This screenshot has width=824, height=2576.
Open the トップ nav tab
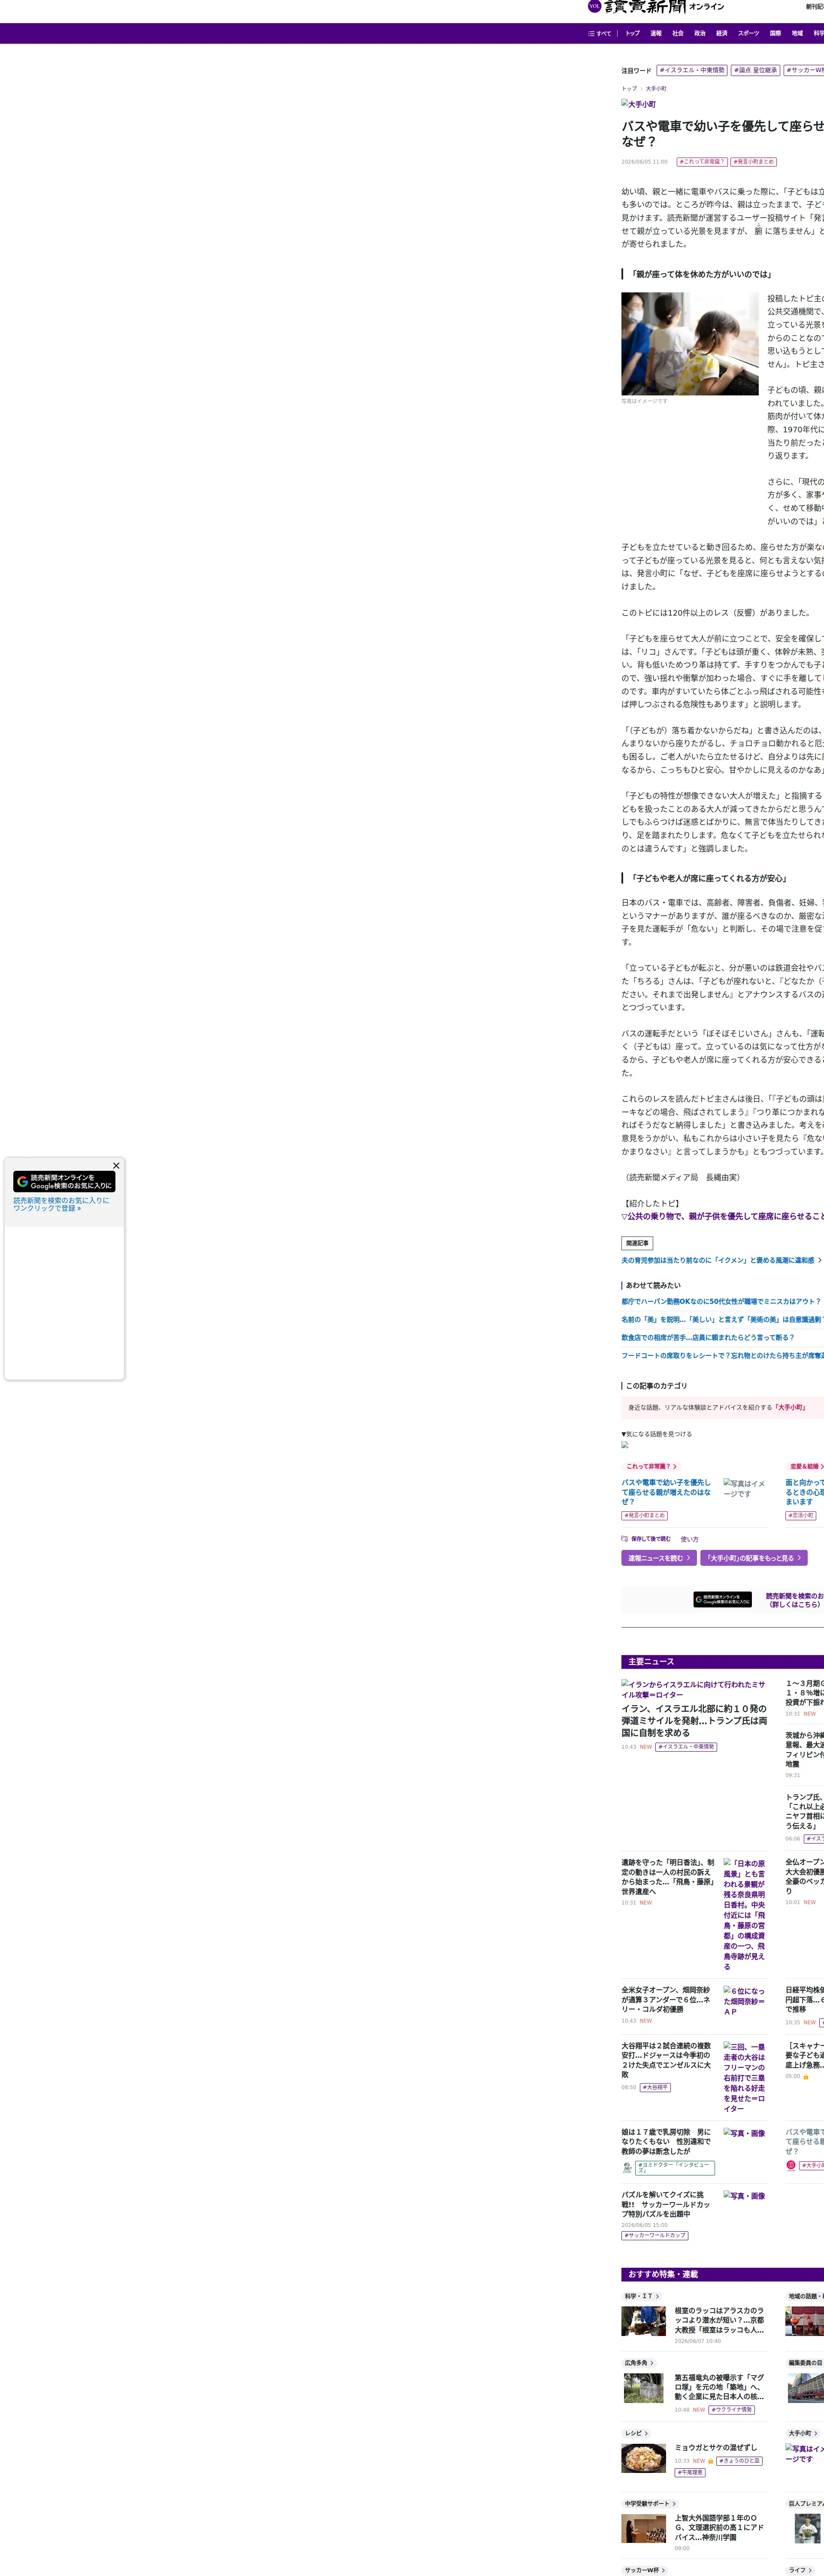click(633, 33)
